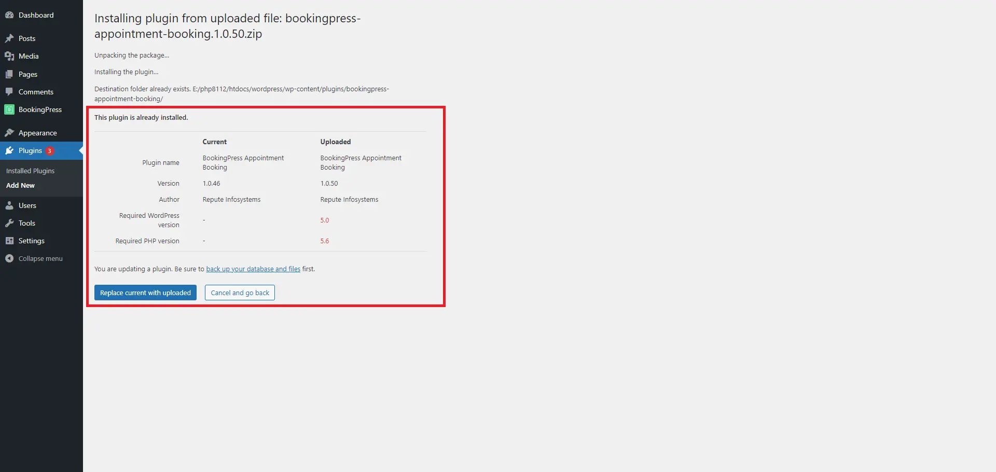This screenshot has height=472, width=996.
Task: Open Settings menu item
Action: click(x=41, y=241)
